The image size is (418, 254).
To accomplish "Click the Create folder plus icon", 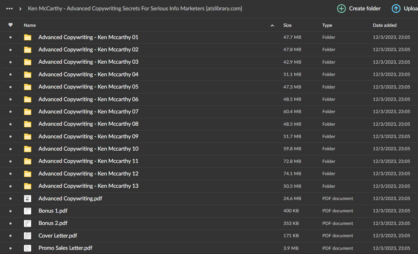I will [x=341, y=9].
